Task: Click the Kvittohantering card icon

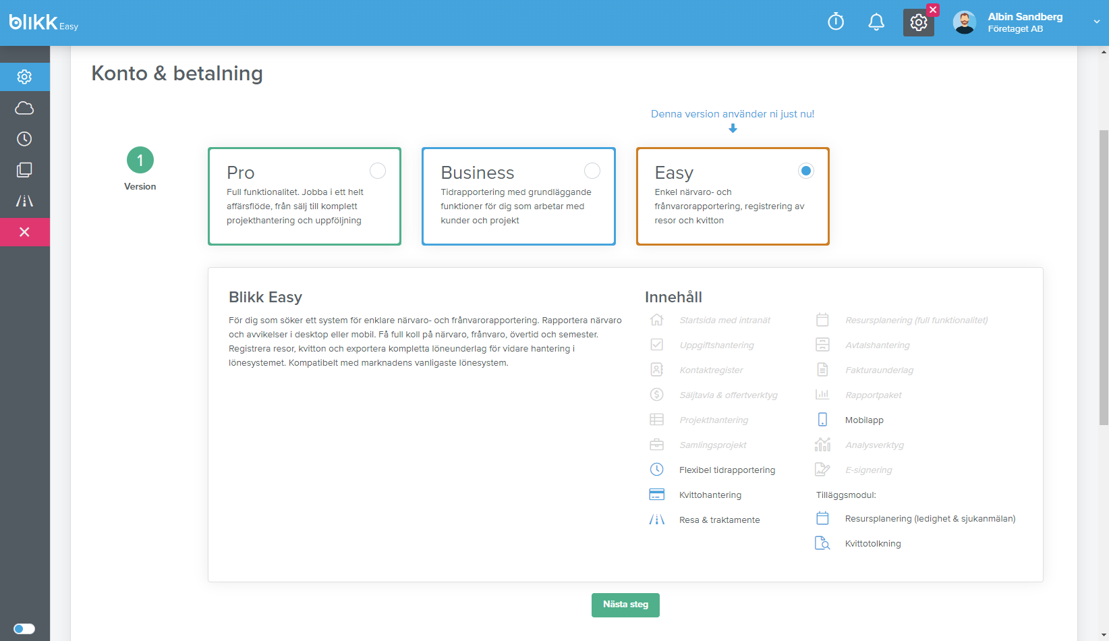Action: (656, 495)
